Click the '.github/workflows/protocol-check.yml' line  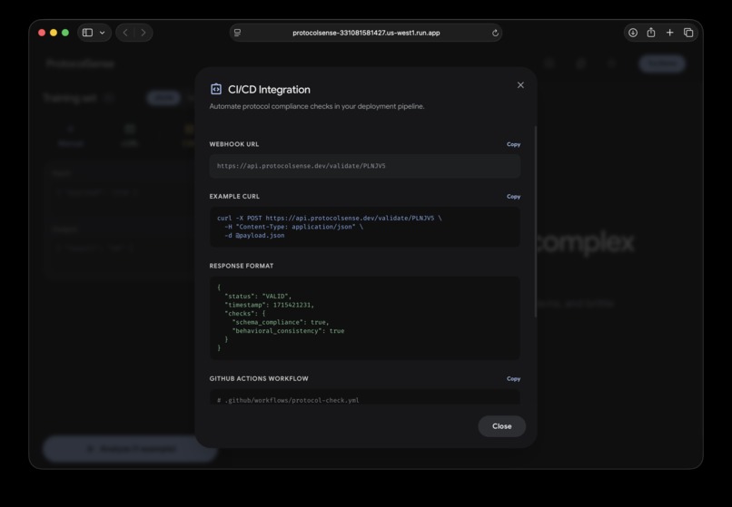click(288, 400)
